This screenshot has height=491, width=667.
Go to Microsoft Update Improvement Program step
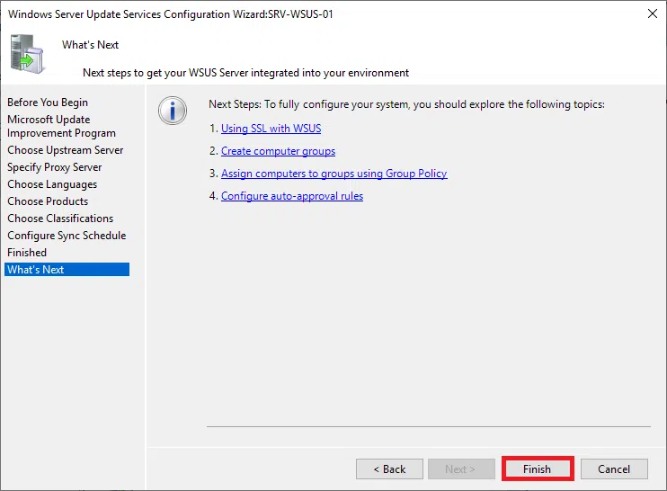pos(61,126)
